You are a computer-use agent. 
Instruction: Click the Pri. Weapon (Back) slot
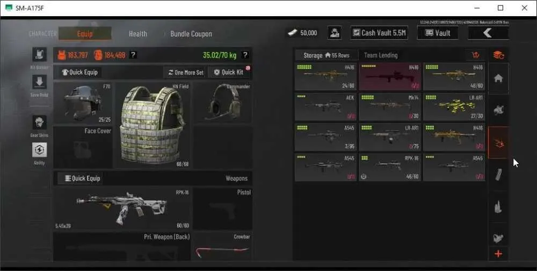point(122,247)
